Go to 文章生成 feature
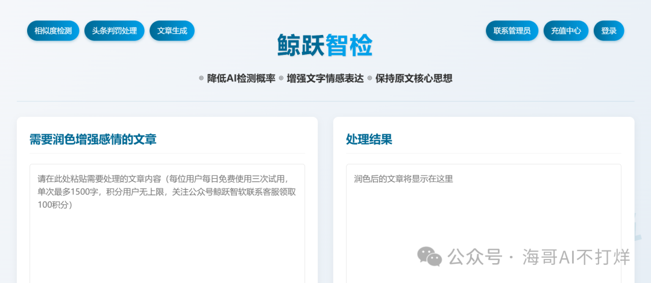Screen dimensions: 651x283 tap(172, 31)
